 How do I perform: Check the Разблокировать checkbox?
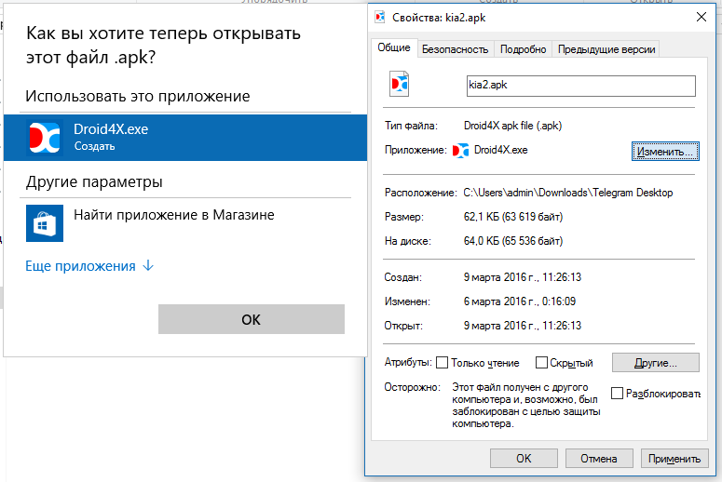coord(617,394)
